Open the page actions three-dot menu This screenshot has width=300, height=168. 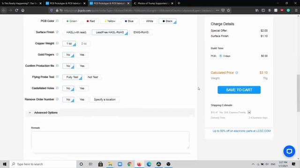tap(217, 10)
